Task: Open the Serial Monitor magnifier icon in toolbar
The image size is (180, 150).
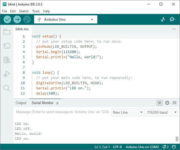Action: pyautogui.click(x=172, y=19)
